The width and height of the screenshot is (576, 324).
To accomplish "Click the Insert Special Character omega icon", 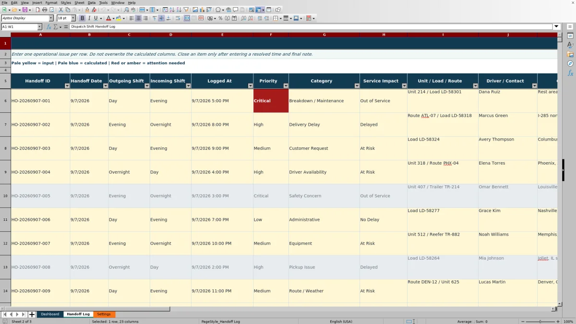I will pos(218,10).
